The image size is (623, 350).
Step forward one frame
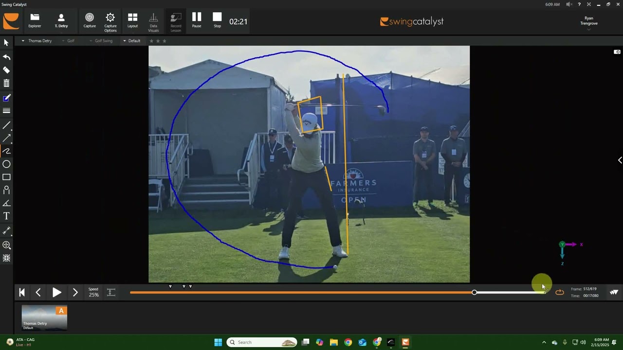pyautogui.click(x=75, y=292)
